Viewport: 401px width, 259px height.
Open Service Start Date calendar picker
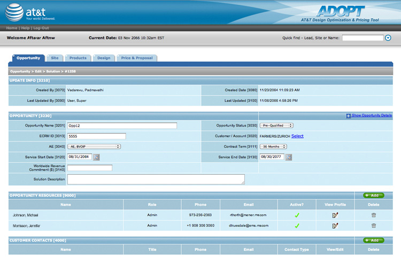pyautogui.click(x=96, y=157)
